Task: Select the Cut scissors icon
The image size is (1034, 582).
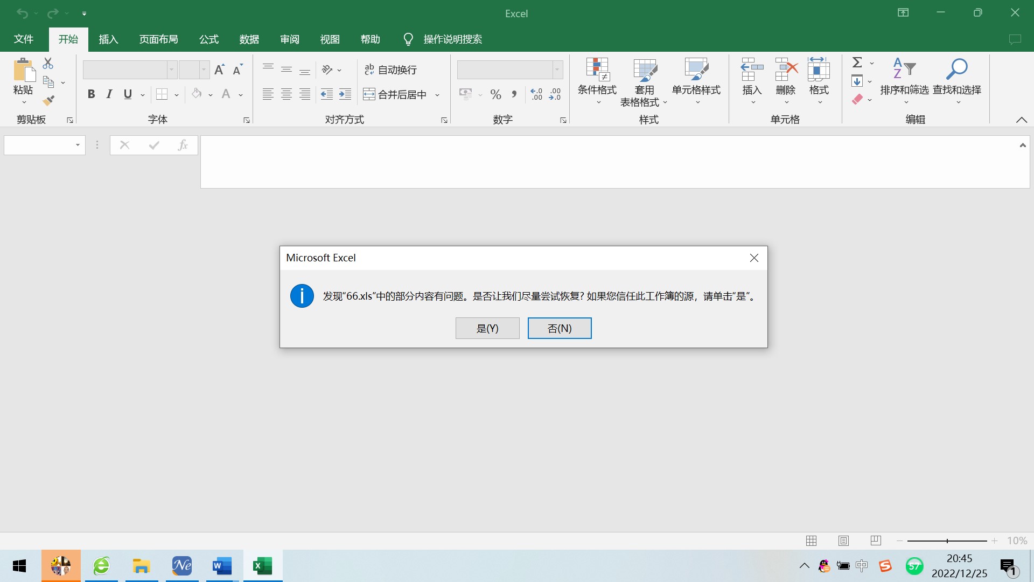Action: coord(48,63)
